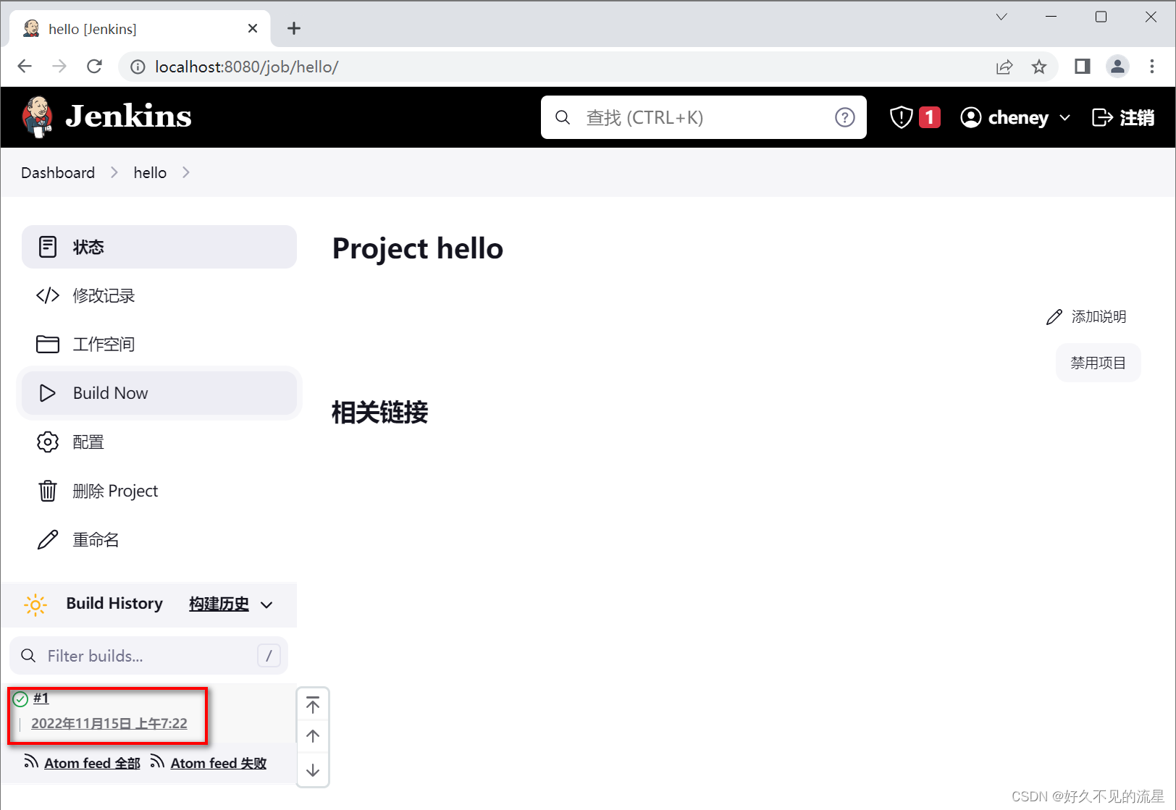
Task: Click the slash shortcut hint in filter
Action: pyautogui.click(x=269, y=656)
